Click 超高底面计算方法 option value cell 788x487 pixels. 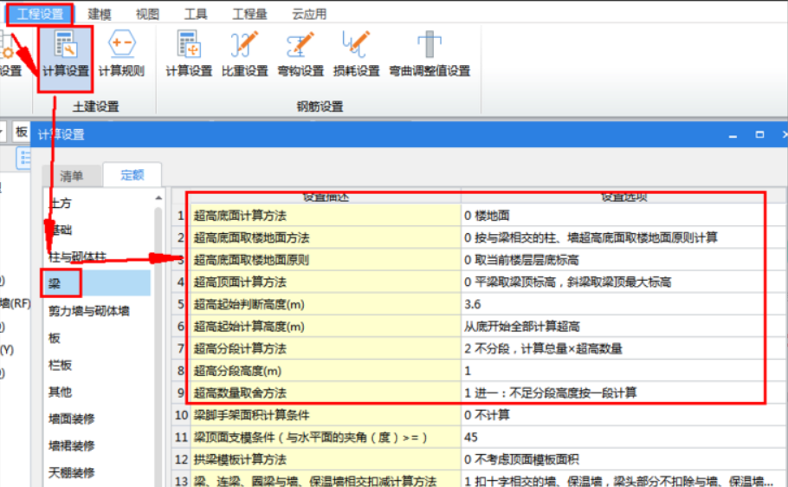(613, 216)
